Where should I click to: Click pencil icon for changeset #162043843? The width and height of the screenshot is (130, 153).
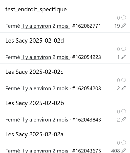124,119
